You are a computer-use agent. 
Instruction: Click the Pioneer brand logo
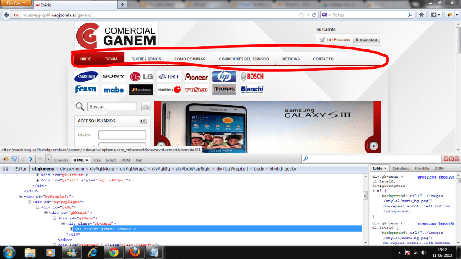(197, 77)
